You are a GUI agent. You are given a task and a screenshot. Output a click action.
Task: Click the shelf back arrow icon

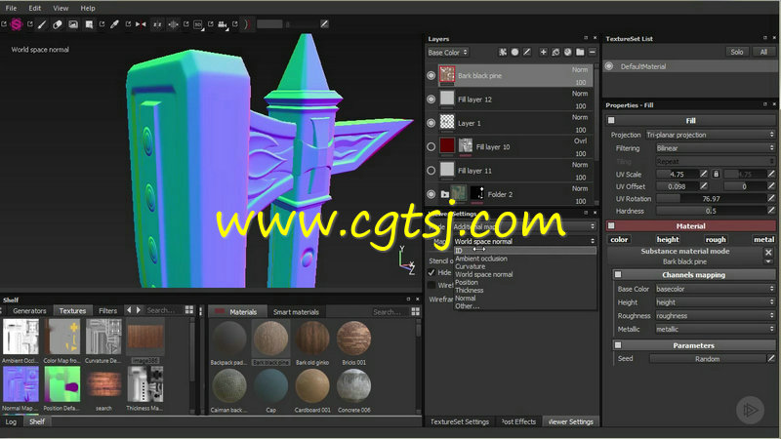129,309
